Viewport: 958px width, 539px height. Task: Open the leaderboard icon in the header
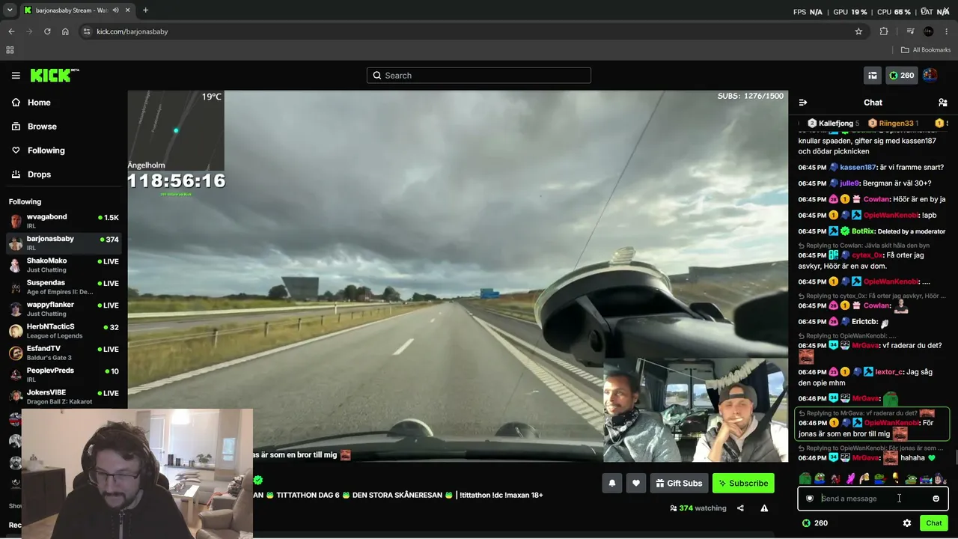tap(872, 76)
